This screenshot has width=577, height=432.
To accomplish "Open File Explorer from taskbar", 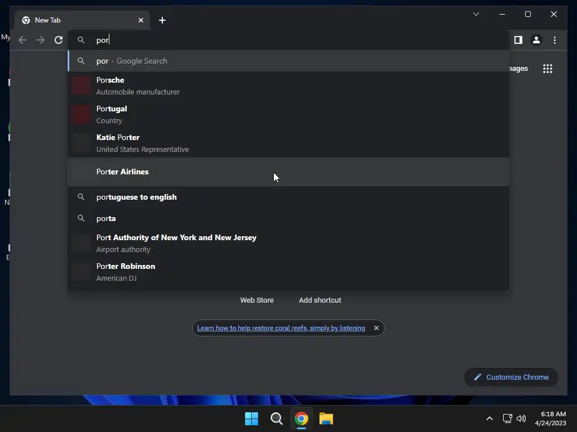I will tap(326, 418).
